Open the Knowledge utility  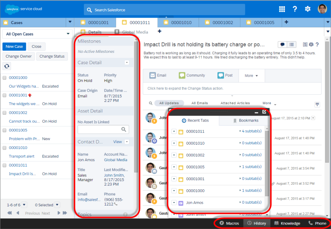tap(287, 223)
